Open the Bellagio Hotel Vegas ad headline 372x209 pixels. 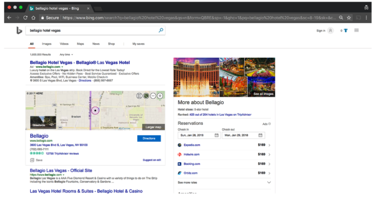[x=80, y=63]
